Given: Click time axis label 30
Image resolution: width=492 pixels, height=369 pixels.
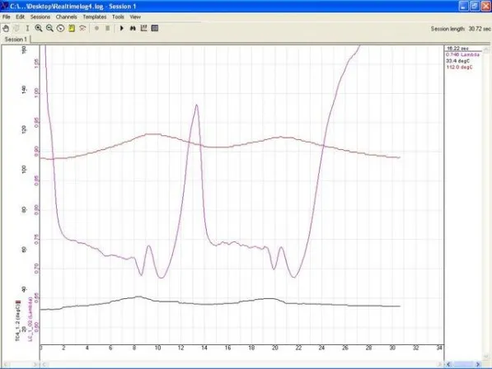Looking at the screenshot, I should tap(392, 348).
